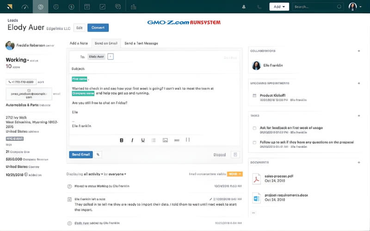Open the Add dropdown button
Screen dimensions: 370x231
coord(279,6)
